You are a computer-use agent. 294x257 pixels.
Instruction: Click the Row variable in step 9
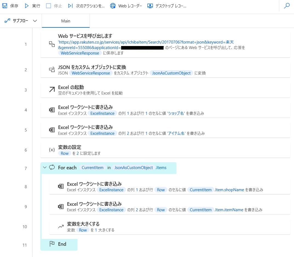pos(161,210)
